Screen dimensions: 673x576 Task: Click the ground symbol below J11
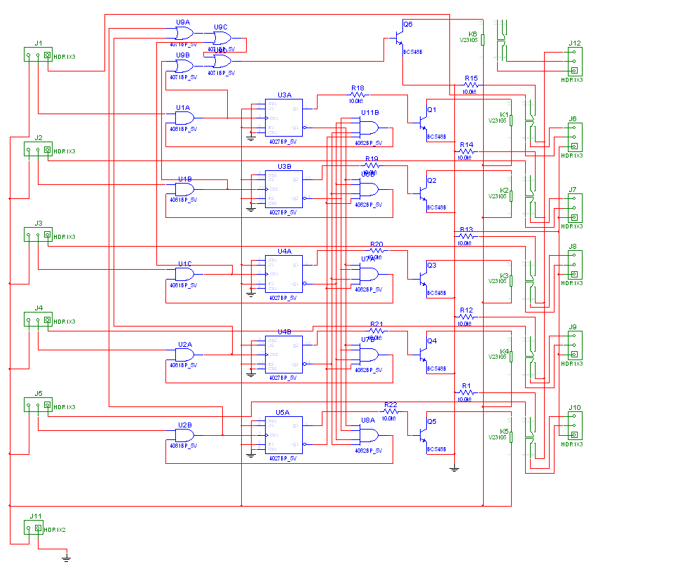66,558
